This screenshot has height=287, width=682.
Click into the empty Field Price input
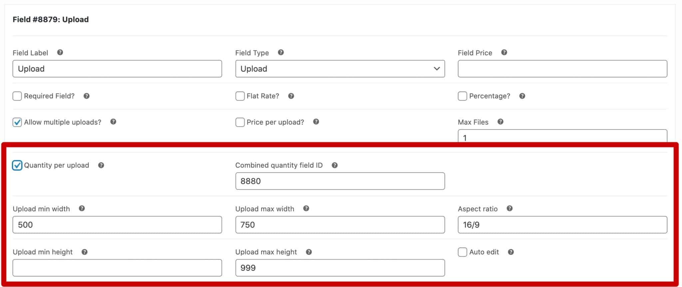[x=562, y=69]
